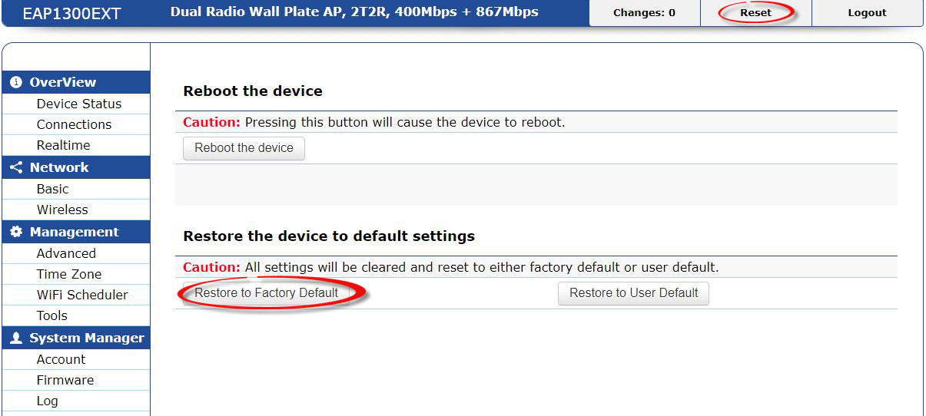Click Reboot the device button
Viewport: 926px width, 416px height.
pyautogui.click(x=244, y=148)
